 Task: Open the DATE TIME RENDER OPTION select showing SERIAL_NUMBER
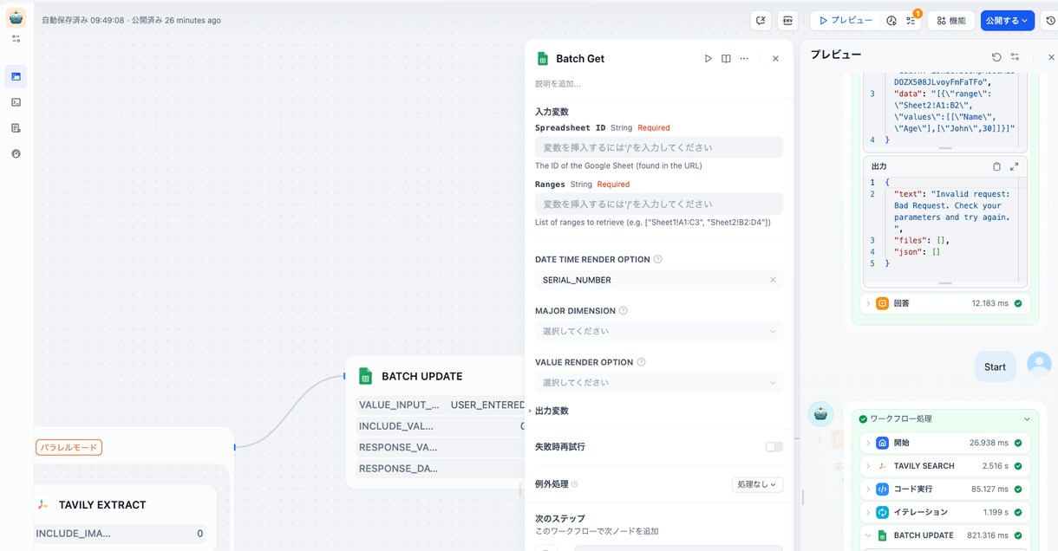(x=658, y=280)
